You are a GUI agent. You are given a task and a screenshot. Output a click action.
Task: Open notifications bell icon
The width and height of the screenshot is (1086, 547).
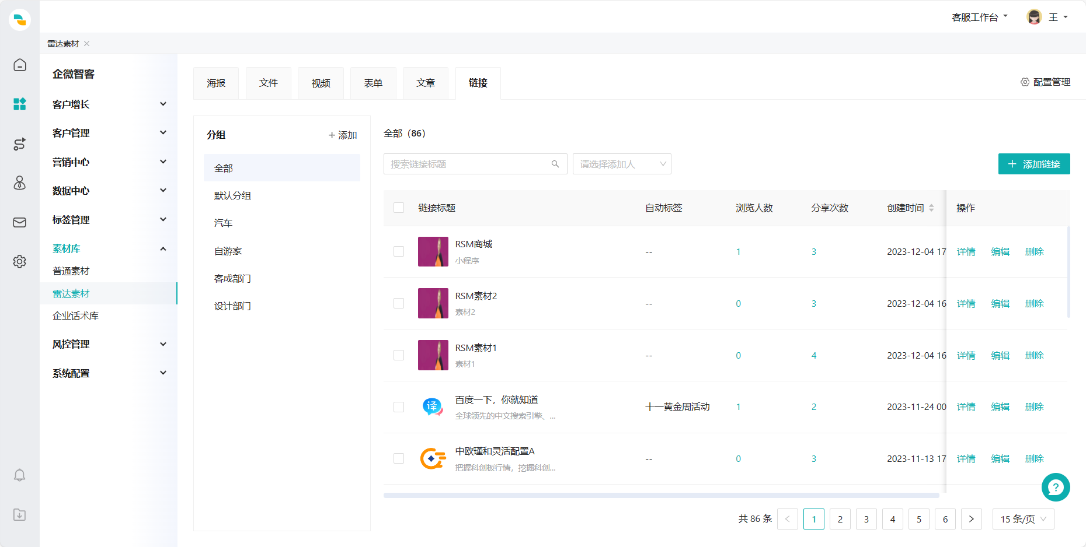tap(20, 475)
